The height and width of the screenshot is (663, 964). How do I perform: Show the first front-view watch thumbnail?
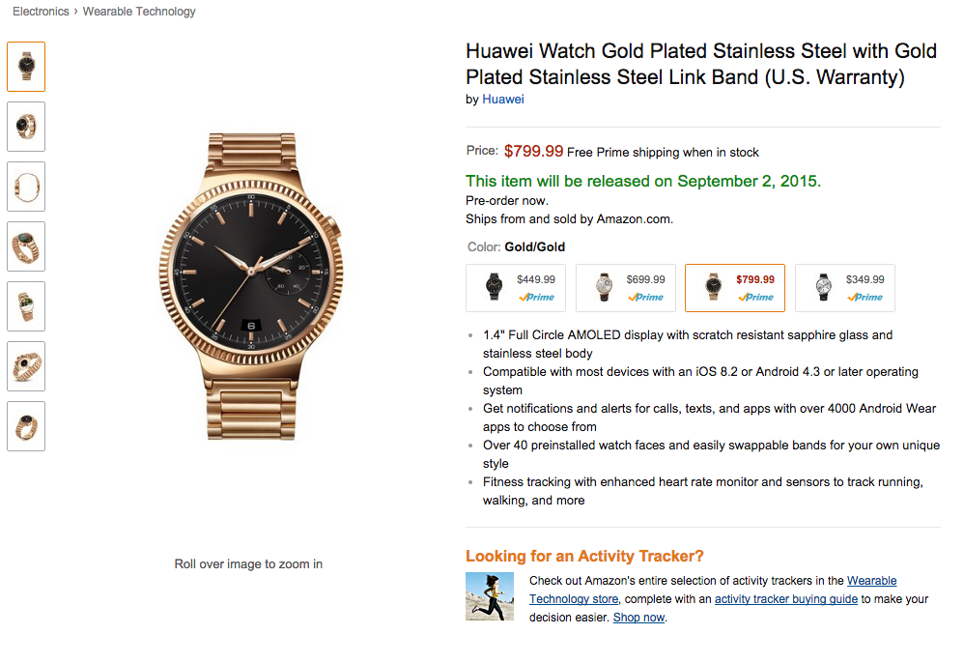pos(26,67)
